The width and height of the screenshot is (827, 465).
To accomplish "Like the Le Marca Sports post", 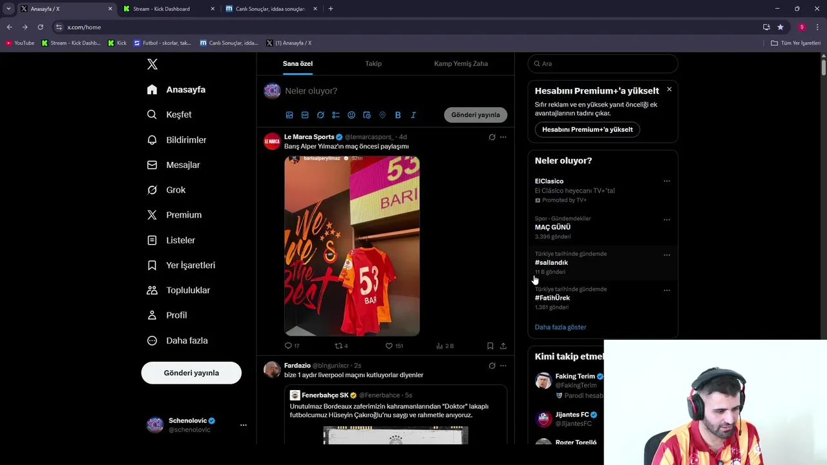I will click(394, 346).
